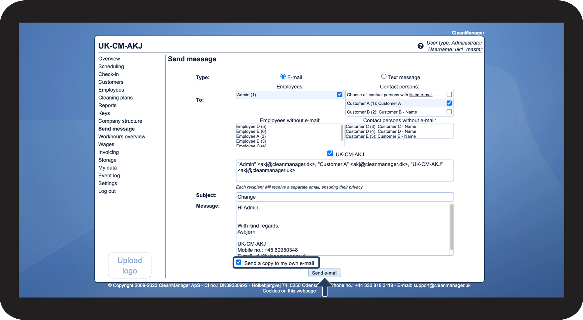Uncheck the UK-CM-AKJ recipient checkbox
583x320 pixels.
pyautogui.click(x=330, y=153)
